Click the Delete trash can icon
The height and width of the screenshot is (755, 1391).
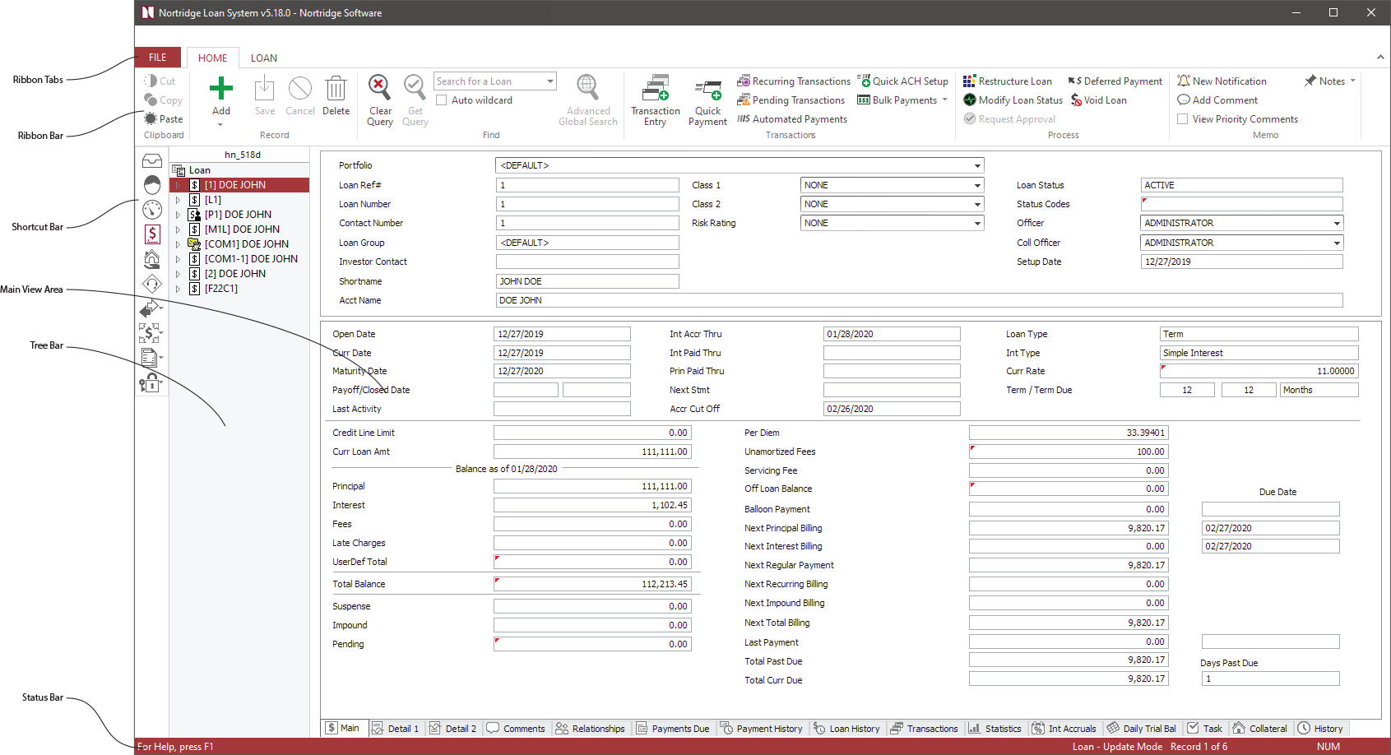pyautogui.click(x=336, y=88)
